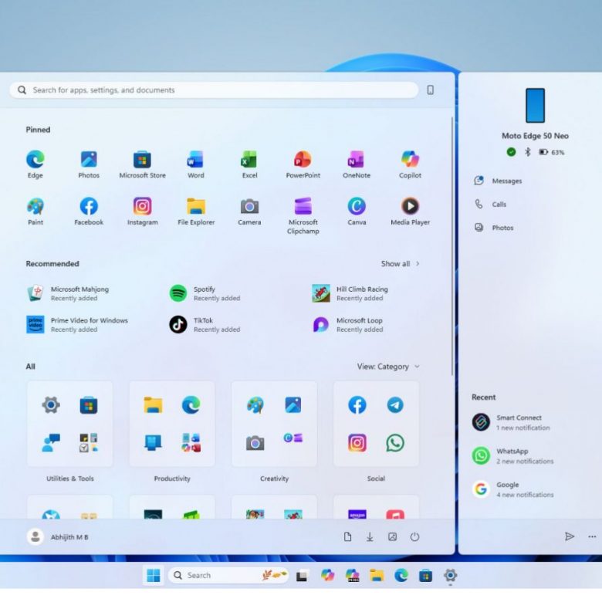Open Task View on taskbar

point(302,576)
